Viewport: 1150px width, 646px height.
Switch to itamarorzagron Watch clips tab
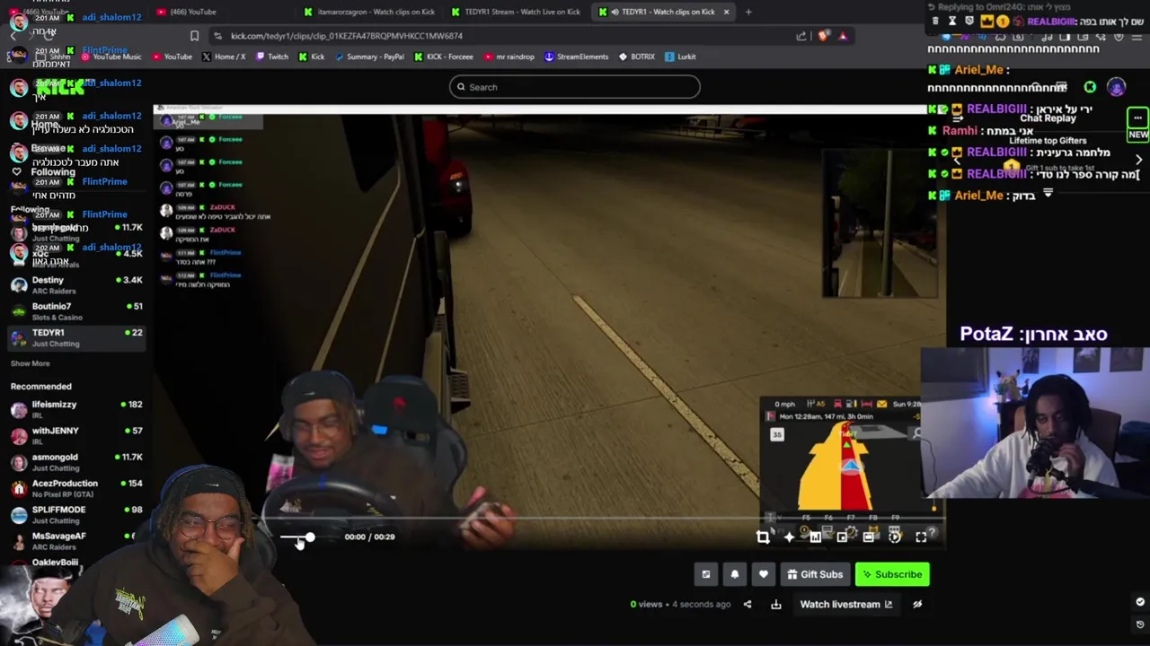370,12
